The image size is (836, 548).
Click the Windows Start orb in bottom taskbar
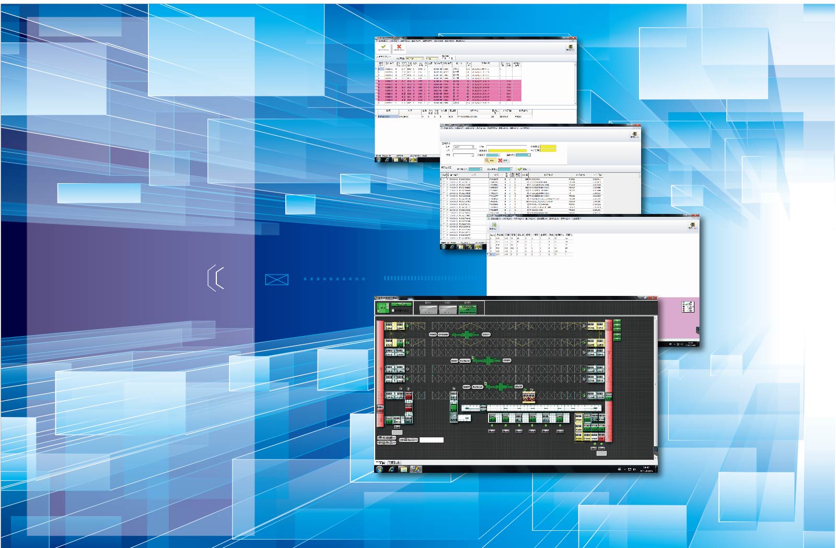tap(379, 469)
